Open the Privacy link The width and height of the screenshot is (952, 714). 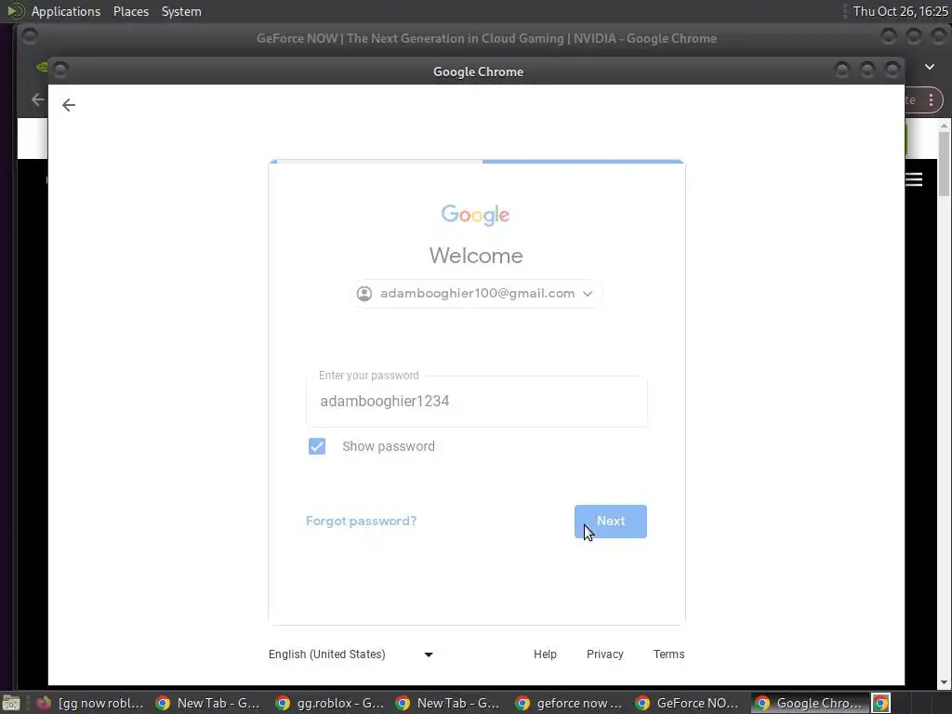604,654
